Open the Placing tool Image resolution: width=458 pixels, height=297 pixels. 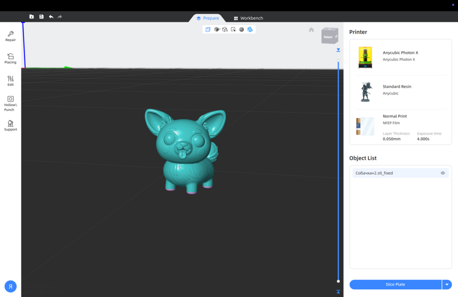click(10, 58)
